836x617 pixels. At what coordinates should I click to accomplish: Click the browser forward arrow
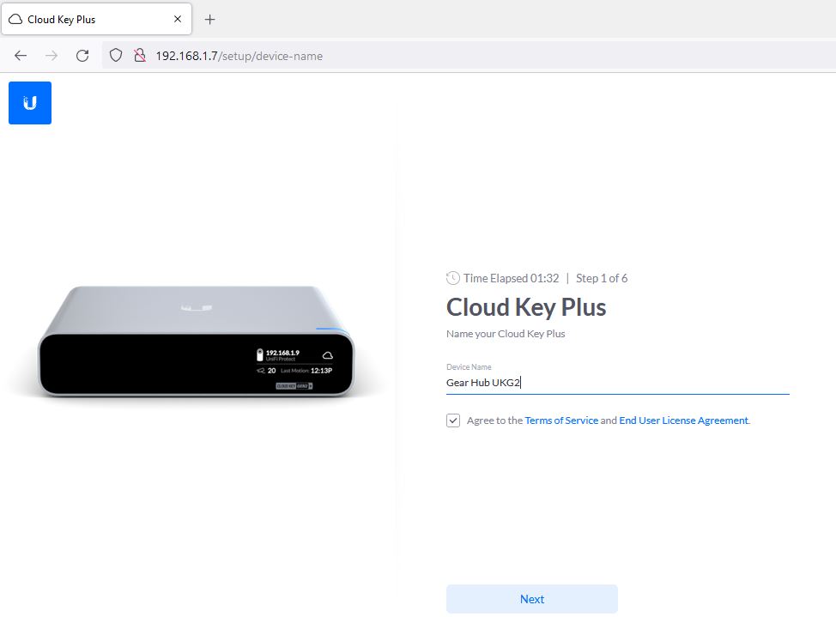(x=51, y=56)
